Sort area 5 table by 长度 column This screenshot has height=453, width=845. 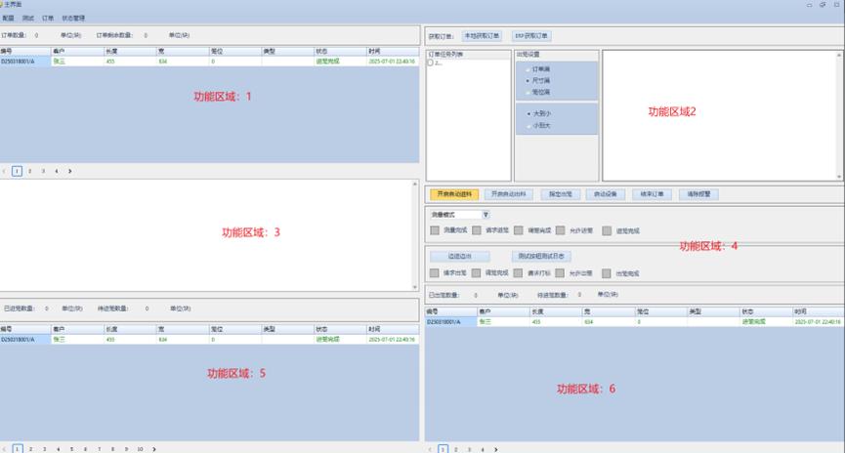[131, 329]
